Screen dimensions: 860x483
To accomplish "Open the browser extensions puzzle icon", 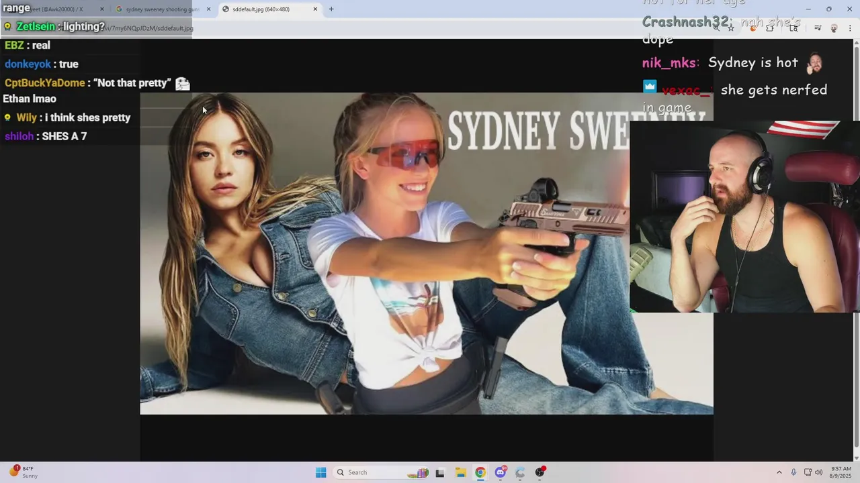I will (770, 28).
